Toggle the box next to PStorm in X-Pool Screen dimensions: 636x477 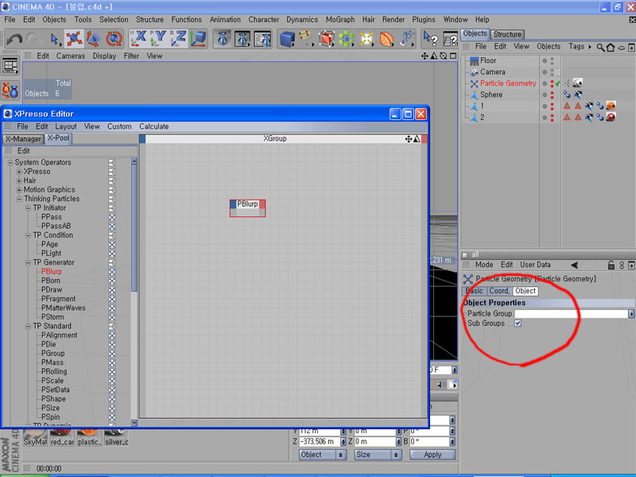112,317
